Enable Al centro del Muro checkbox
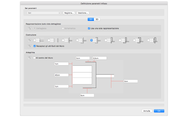This screenshot has width=181, height=118. (34, 58)
